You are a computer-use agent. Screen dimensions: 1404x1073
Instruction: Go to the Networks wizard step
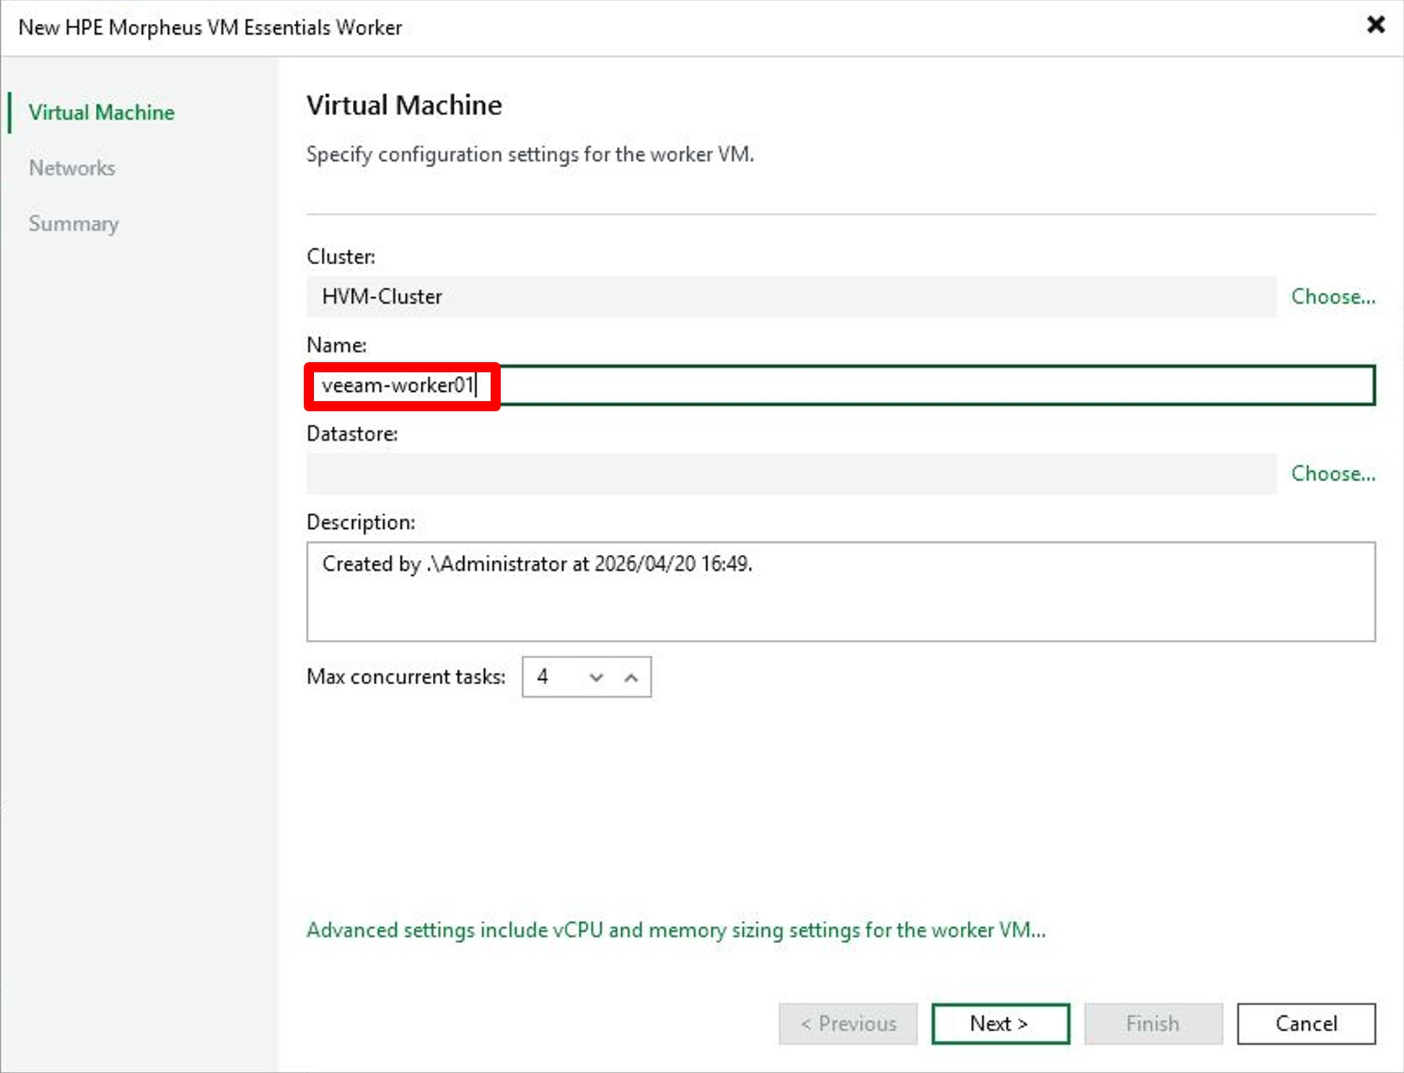pos(72,168)
